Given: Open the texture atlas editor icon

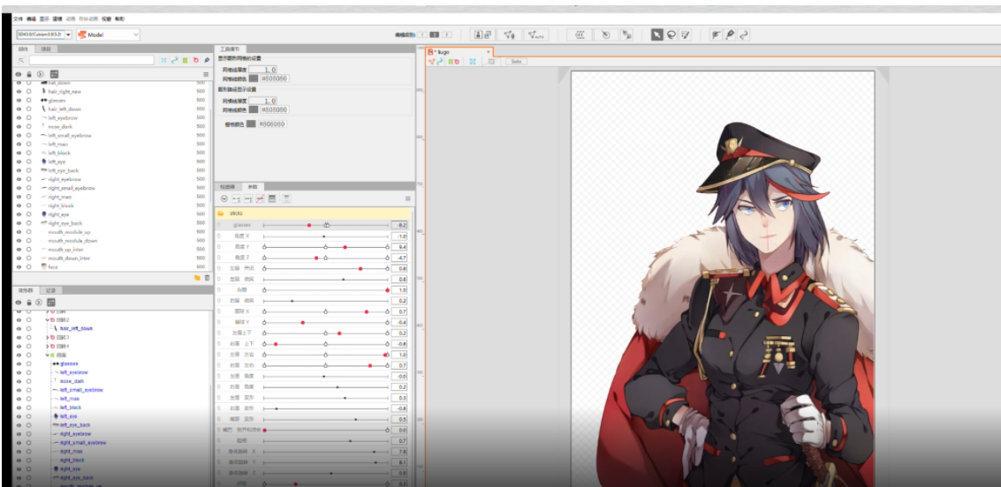Looking at the screenshot, I should pos(482,34).
